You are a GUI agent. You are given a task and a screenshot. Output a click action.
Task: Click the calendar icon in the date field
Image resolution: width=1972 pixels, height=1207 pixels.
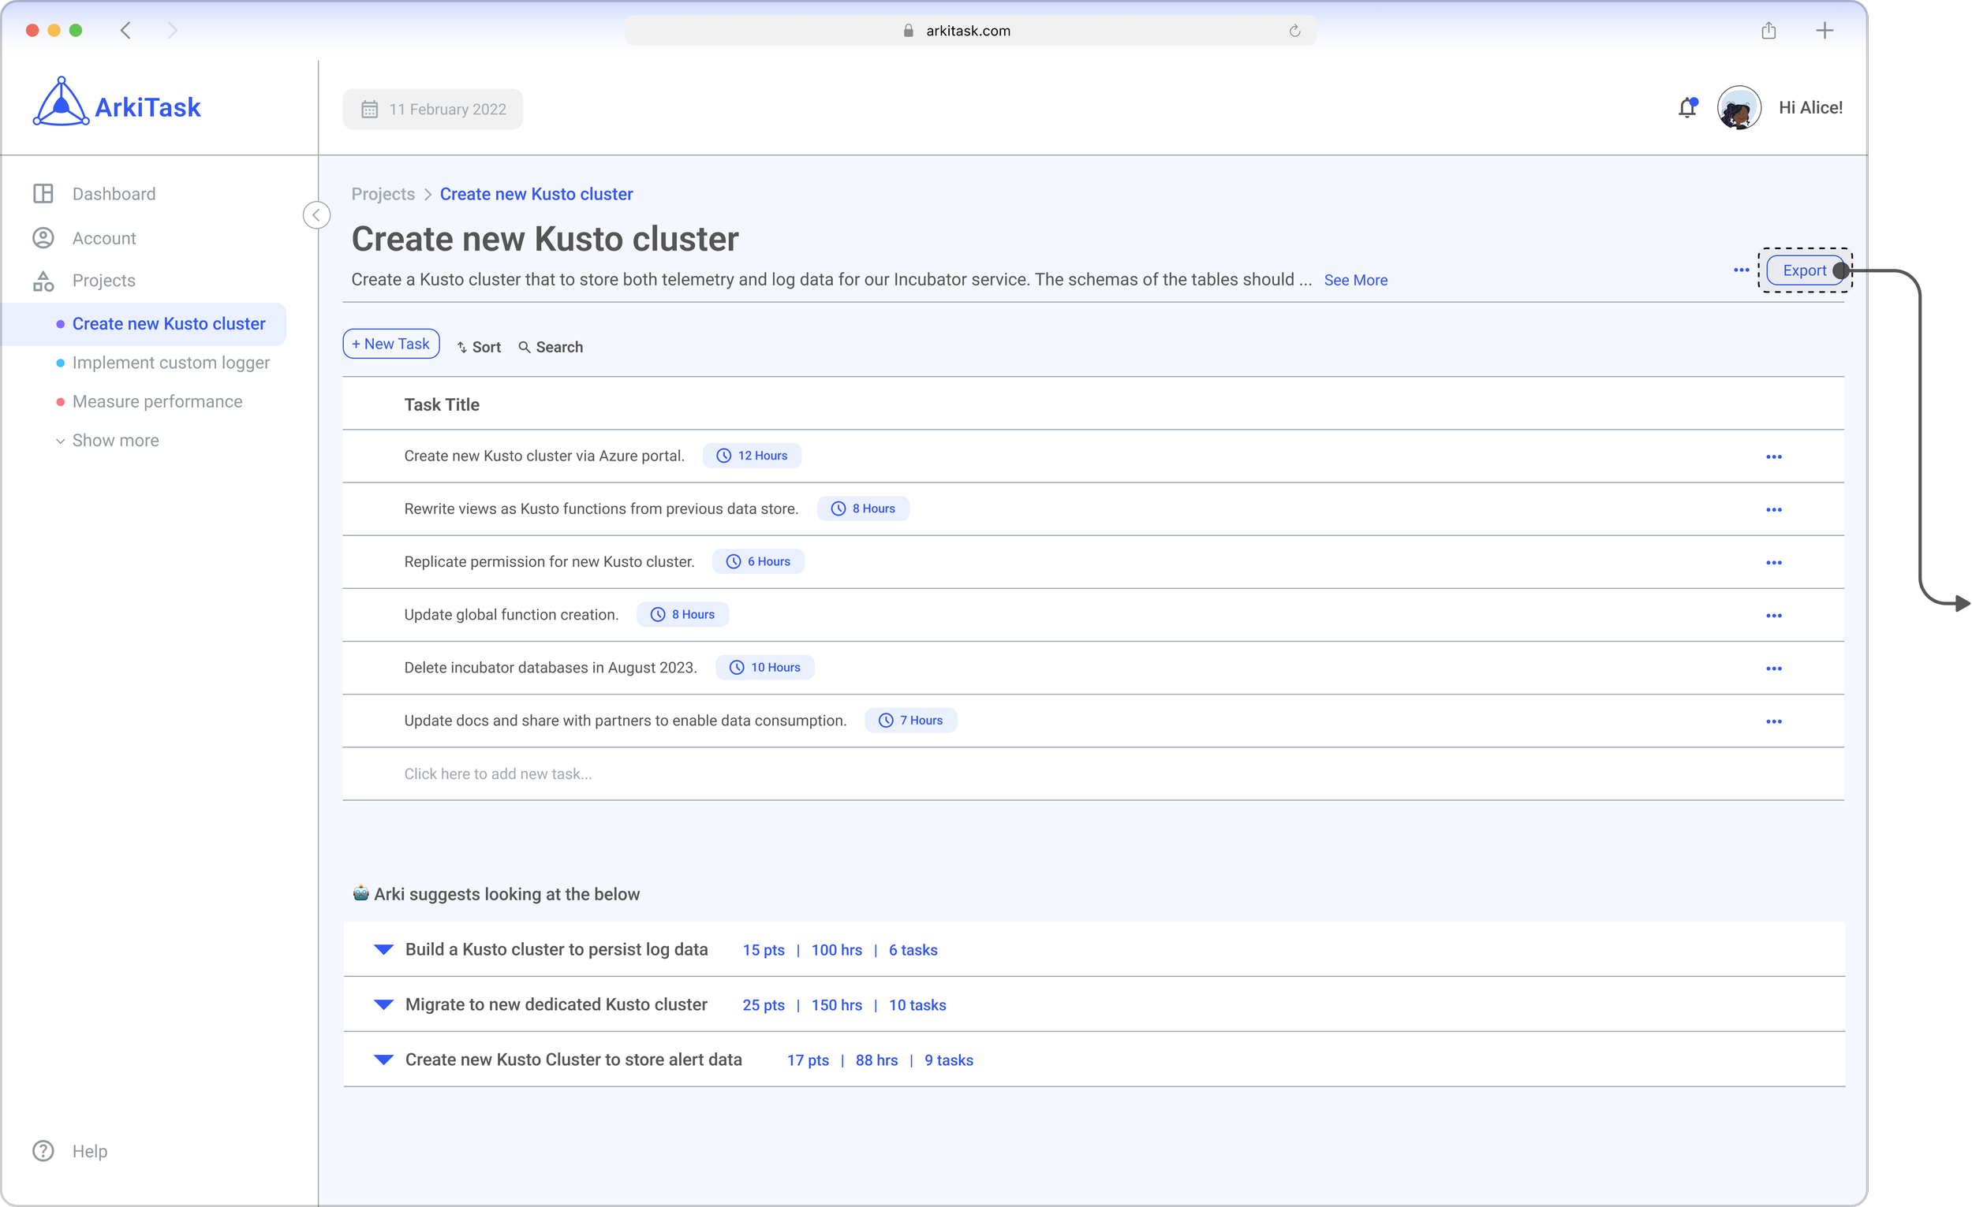pyautogui.click(x=369, y=110)
